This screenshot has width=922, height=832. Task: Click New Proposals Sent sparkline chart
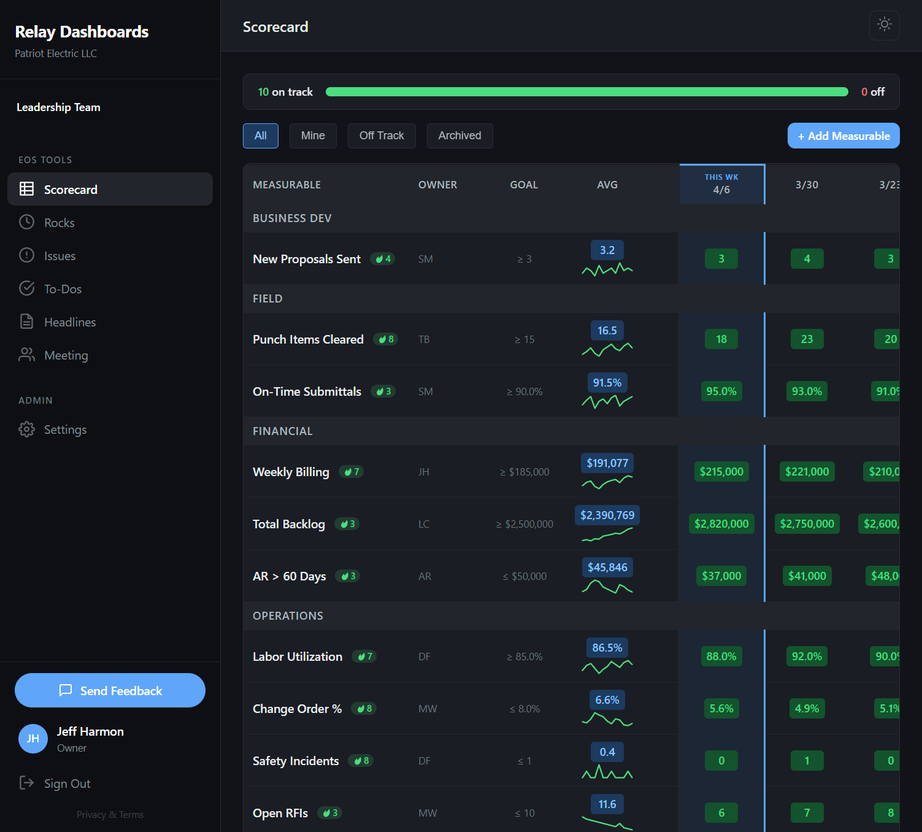607,269
